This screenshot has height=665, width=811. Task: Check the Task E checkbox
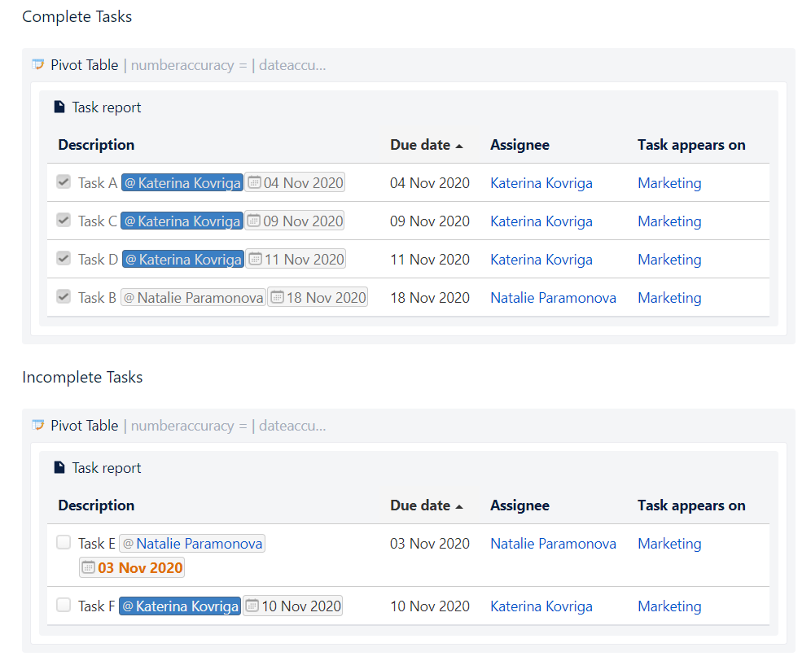(64, 543)
